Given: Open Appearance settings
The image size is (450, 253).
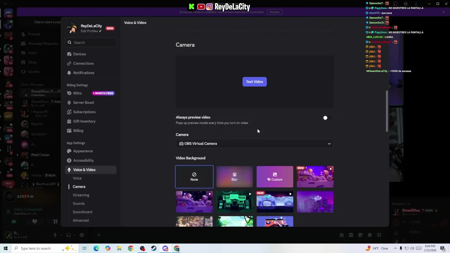Looking at the screenshot, I should click(91, 151).
